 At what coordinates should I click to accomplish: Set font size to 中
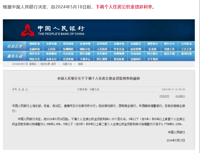(x=23, y=89)
